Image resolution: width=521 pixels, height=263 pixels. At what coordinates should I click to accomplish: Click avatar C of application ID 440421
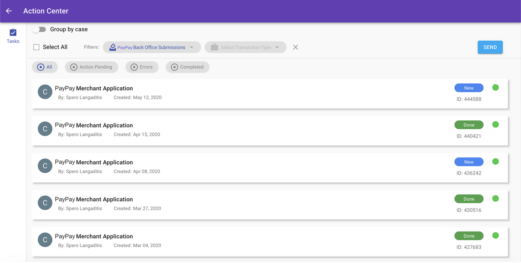45,129
